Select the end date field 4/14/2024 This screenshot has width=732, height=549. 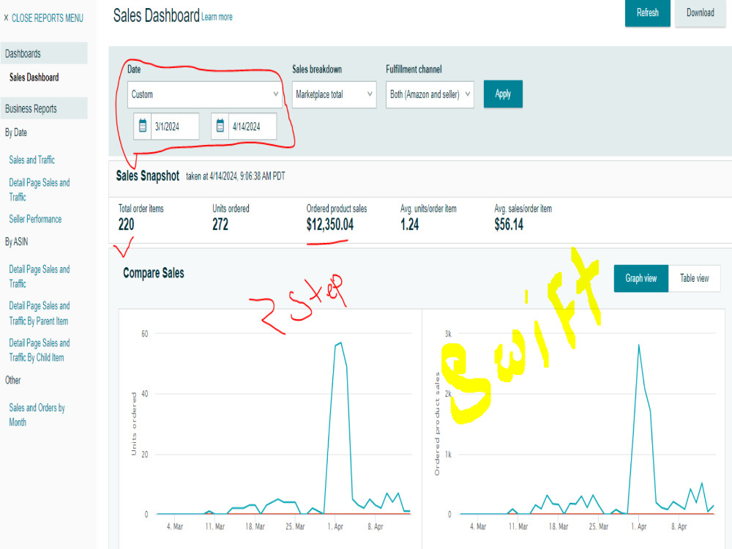[x=253, y=126]
